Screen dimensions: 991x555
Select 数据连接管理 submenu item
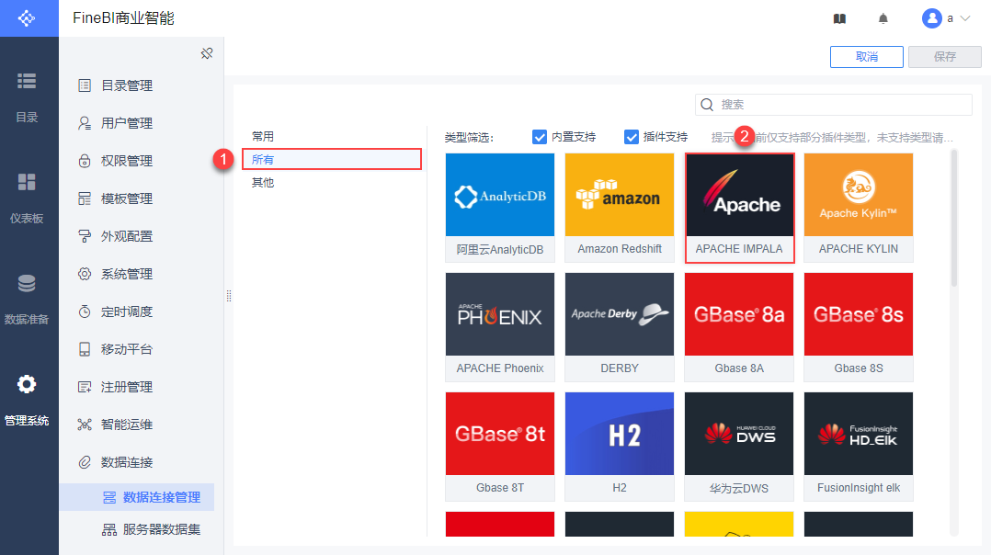[137, 497]
